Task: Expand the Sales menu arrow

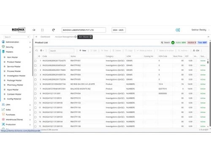Action: [x=30, y=110]
